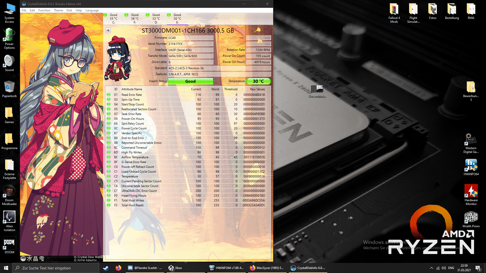Open the Papierkorb recycle bin
Image resolution: width=486 pixels, height=273 pixels.
[x=9, y=89]
